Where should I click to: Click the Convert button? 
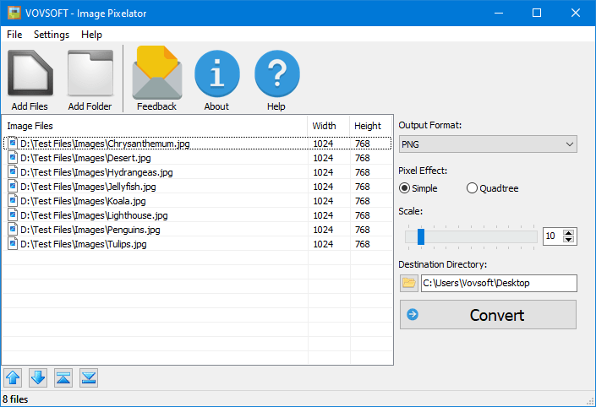click(488, 315)
